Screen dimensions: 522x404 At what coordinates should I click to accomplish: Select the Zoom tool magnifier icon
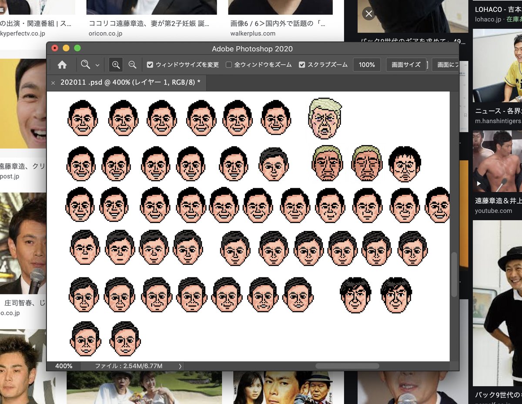tap(85, 64)
